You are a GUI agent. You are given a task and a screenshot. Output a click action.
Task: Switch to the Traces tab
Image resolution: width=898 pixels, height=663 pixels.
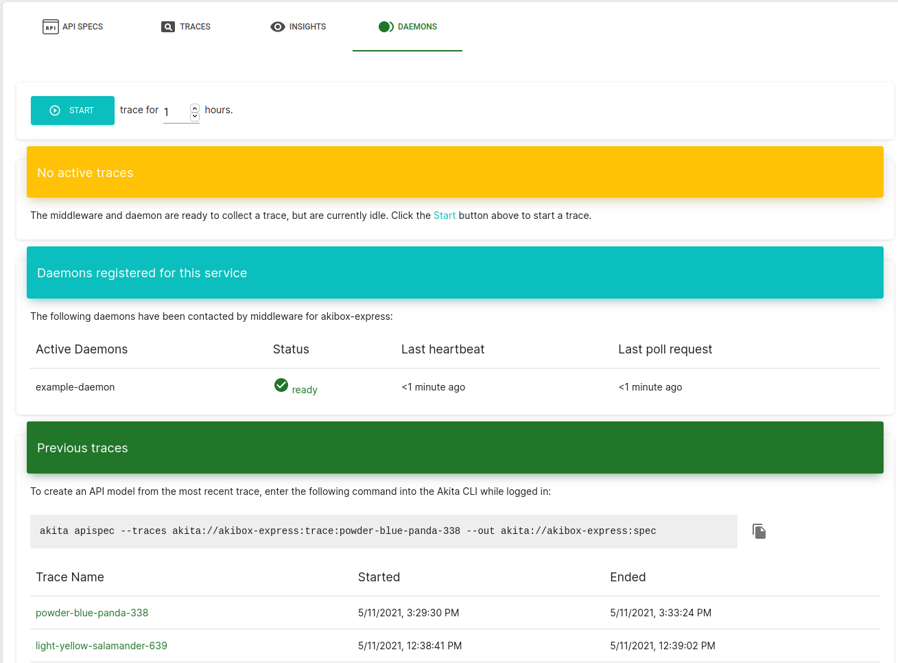point(186,27)
